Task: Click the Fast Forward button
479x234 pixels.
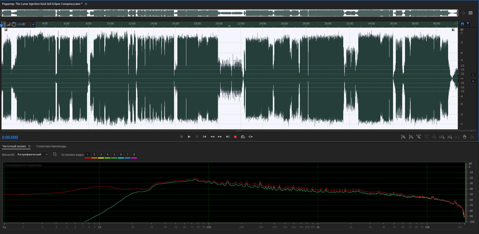Action: pyautogui.click(x=220, y=137)
